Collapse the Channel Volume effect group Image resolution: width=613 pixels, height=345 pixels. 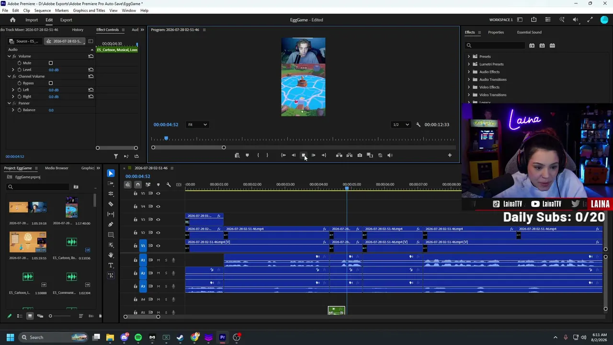9,76
